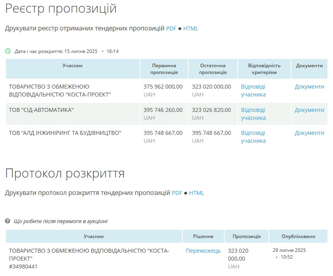Click the opening time 16:14

113,51
